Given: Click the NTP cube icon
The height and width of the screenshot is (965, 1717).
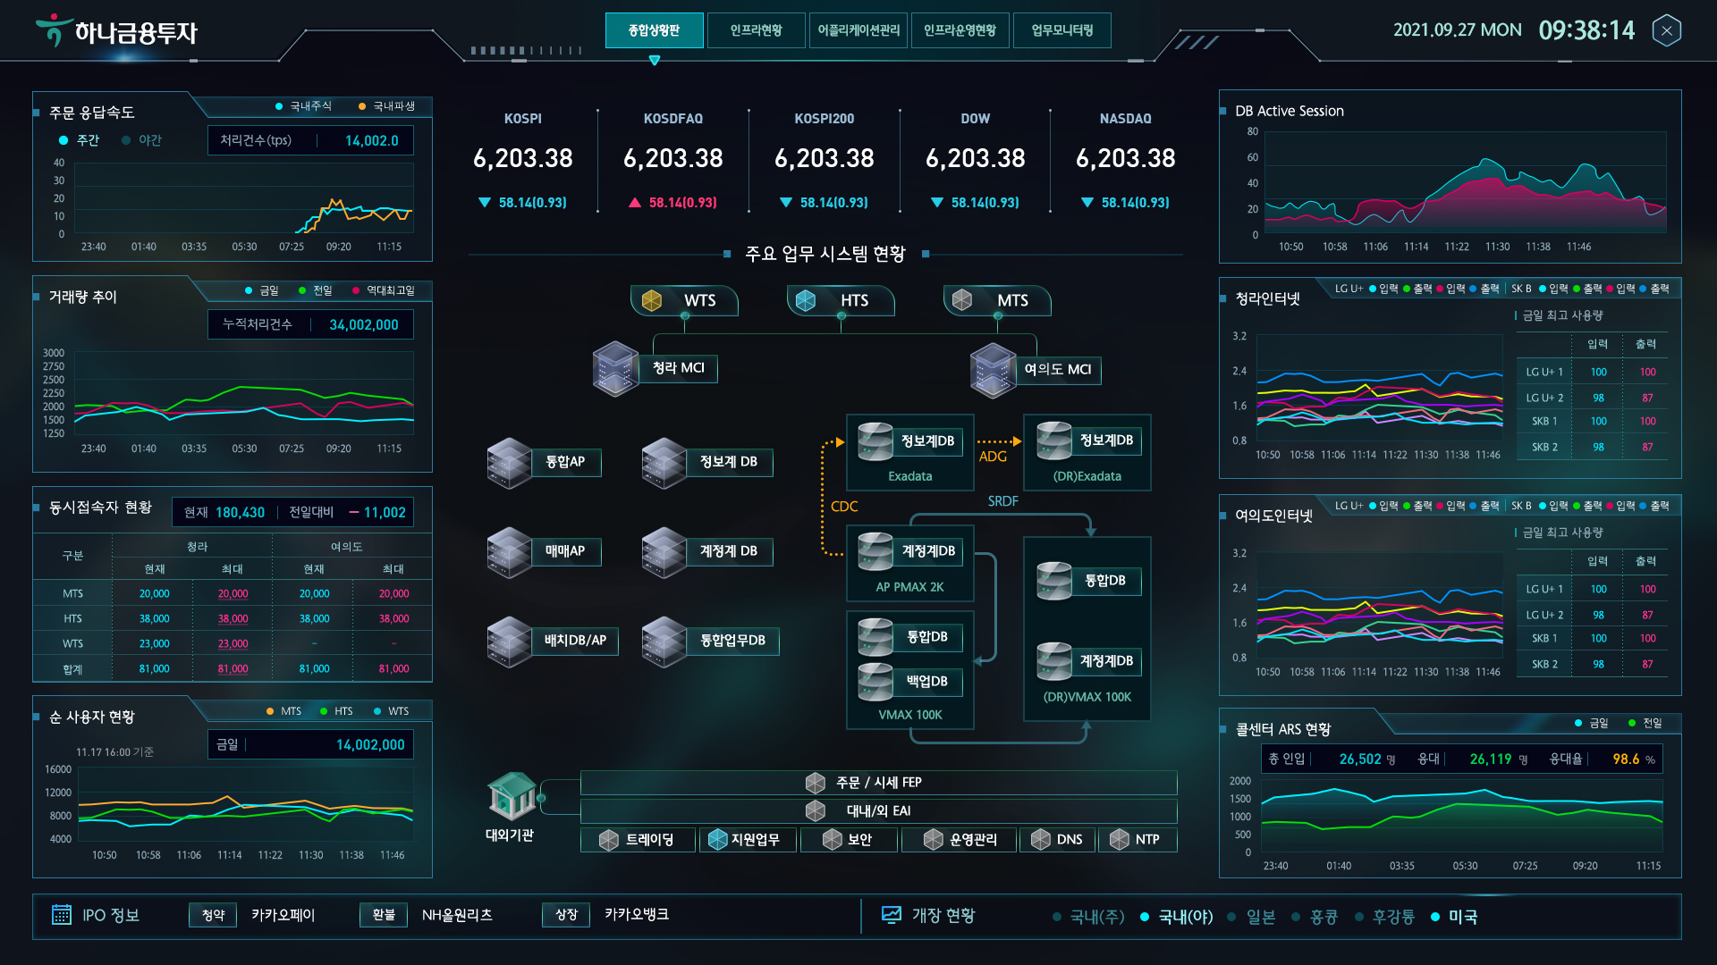Looking at the screenshot, I should pos(1120,840).
